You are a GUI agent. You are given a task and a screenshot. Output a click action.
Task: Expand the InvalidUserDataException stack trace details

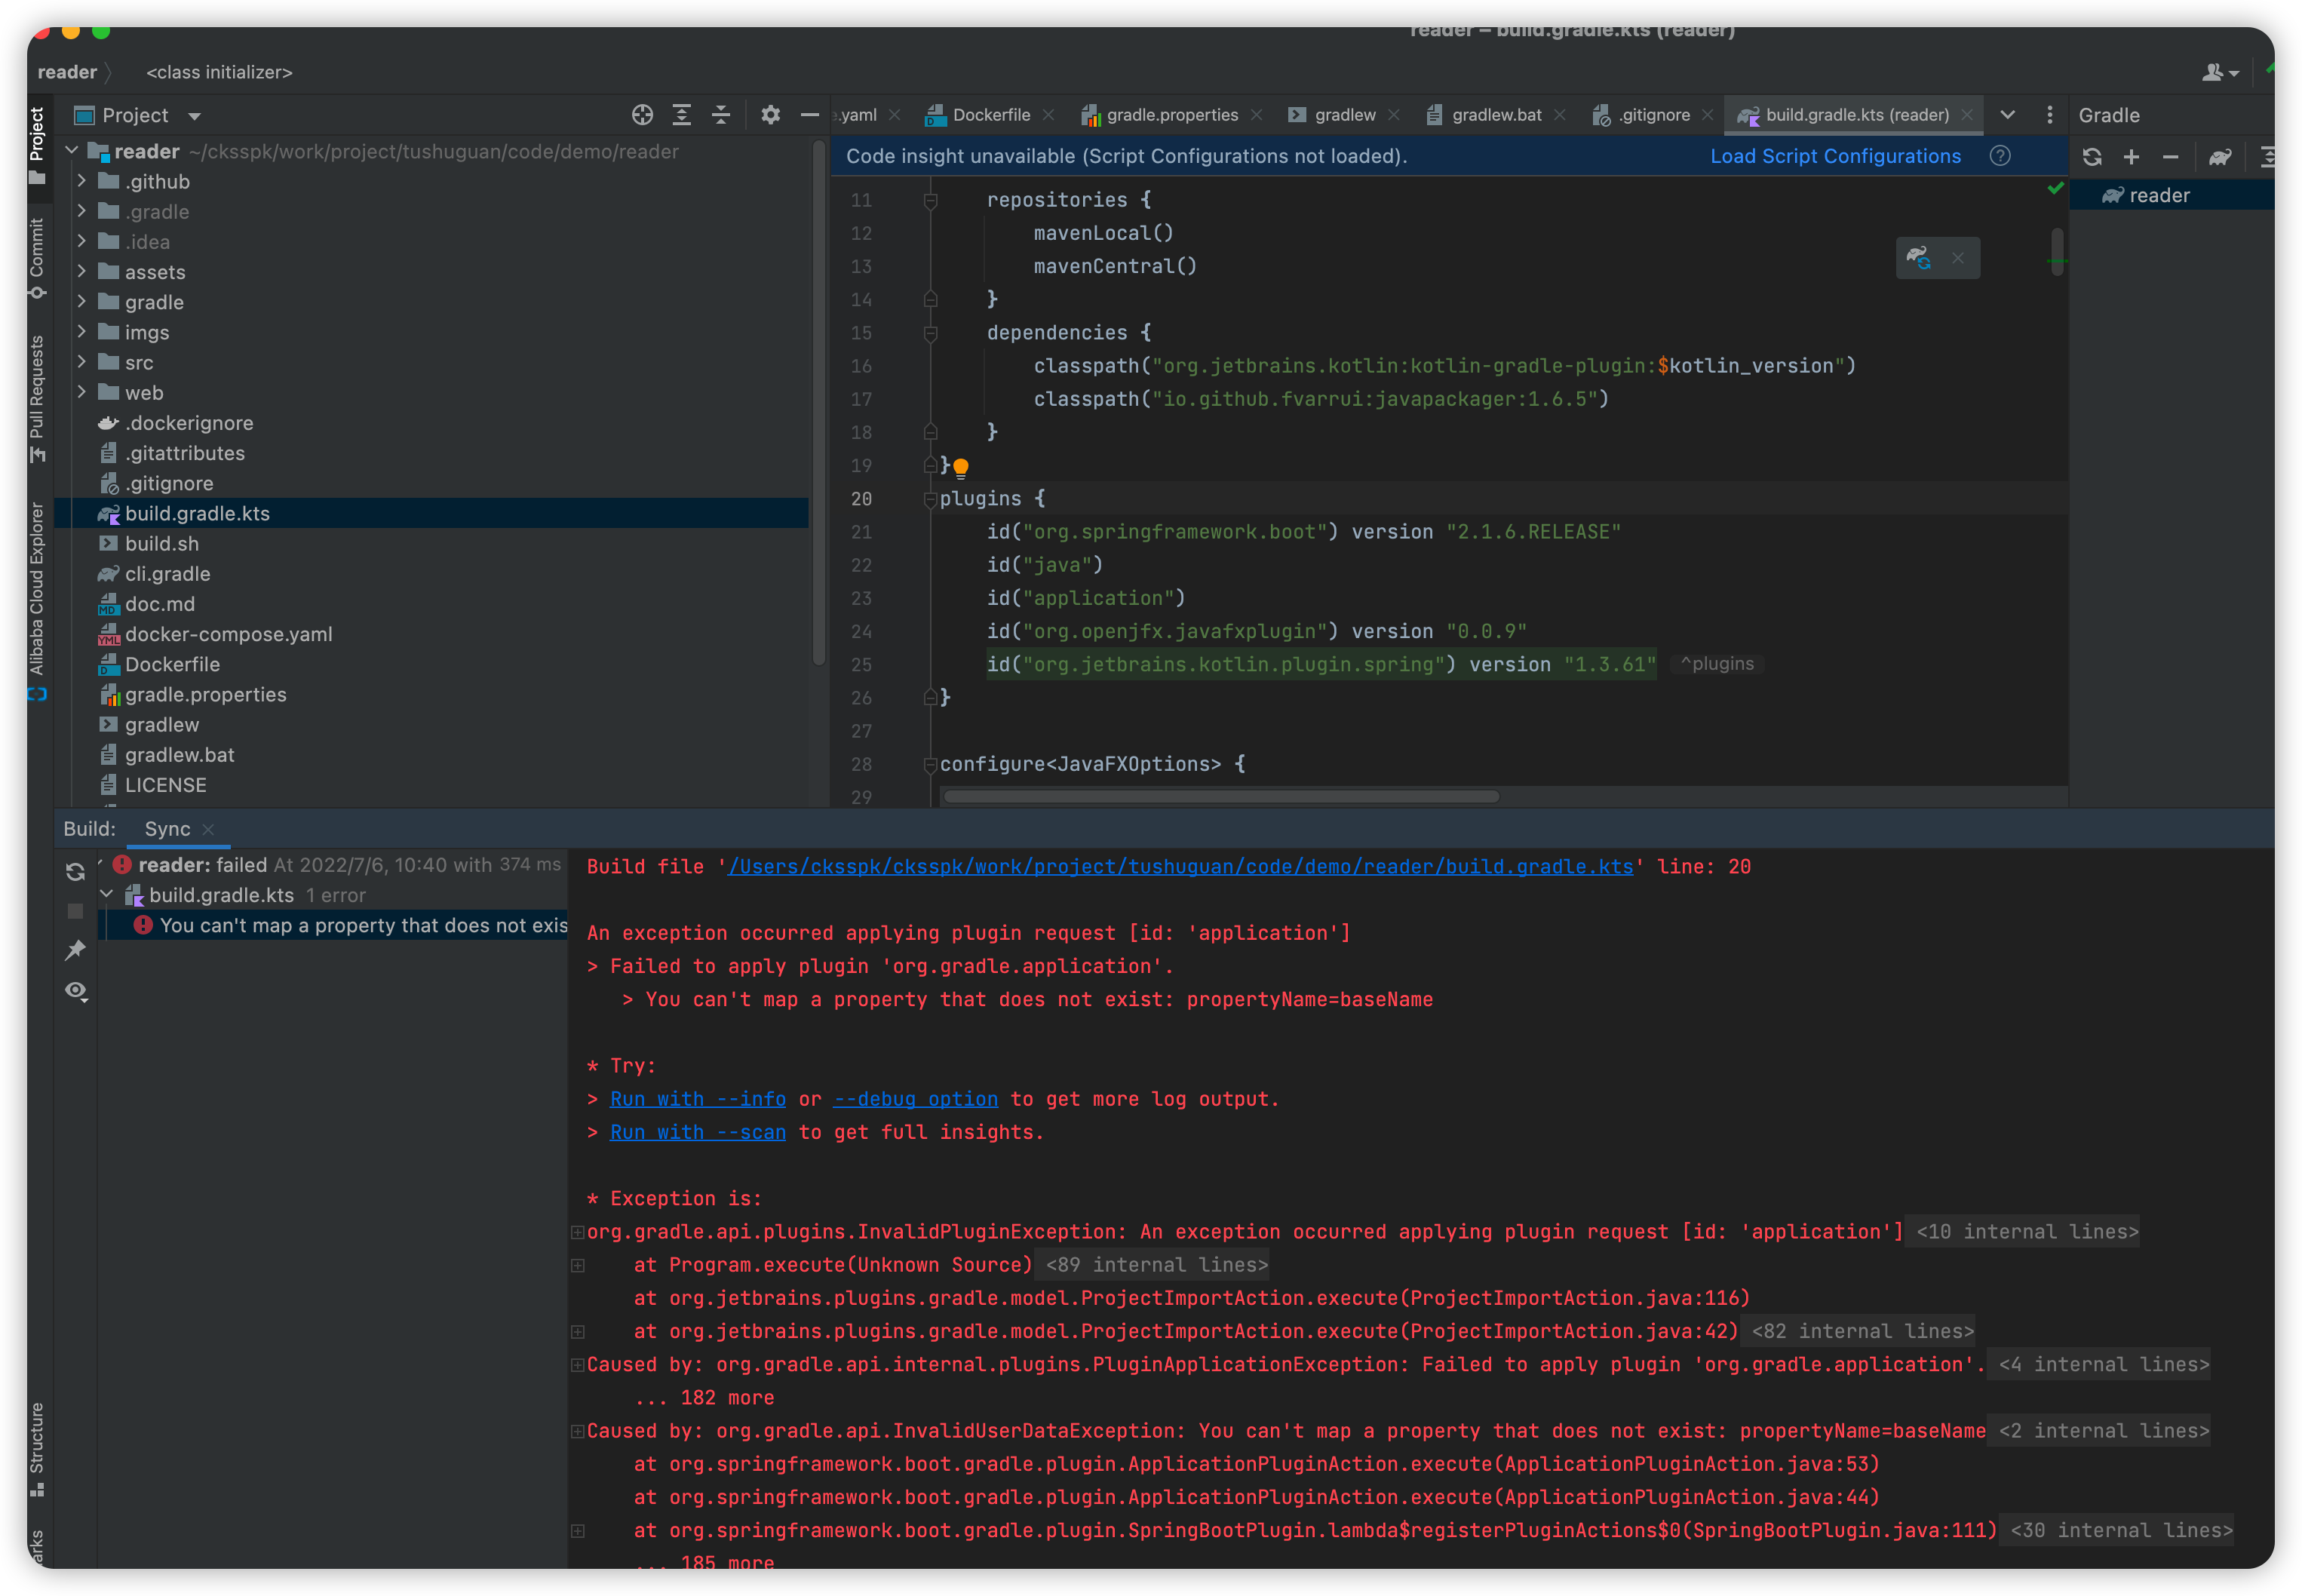click(577, 1430)
